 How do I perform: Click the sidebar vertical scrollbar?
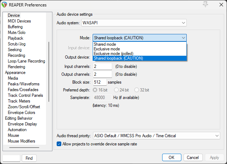(x=49, y=71)
